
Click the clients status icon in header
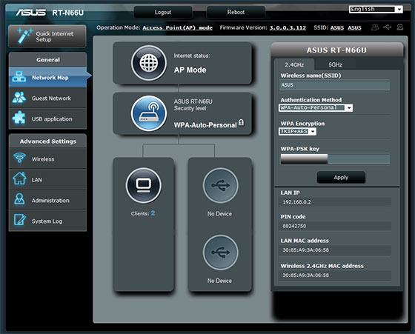(375, 27)
